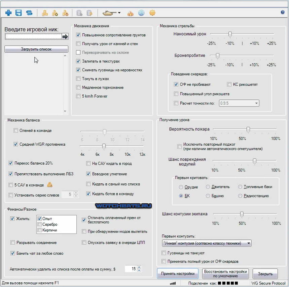Expand the 'Первым контузить' combo box

coord(207,243)
